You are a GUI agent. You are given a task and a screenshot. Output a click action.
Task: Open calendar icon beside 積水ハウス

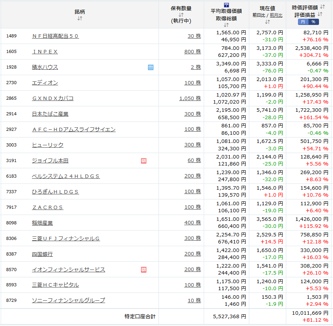151,67
